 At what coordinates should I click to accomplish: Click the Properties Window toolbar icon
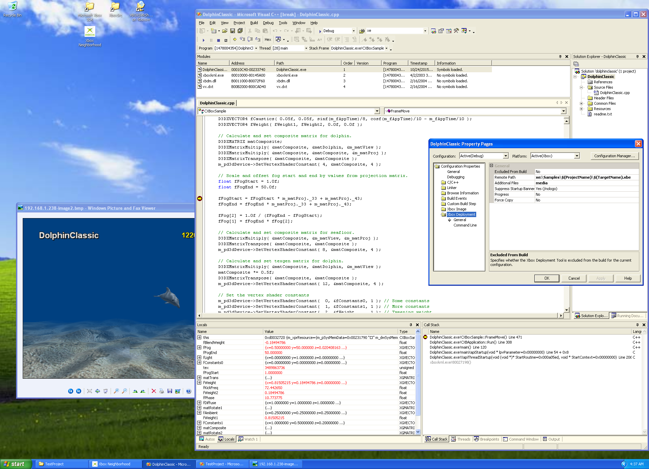441,31
